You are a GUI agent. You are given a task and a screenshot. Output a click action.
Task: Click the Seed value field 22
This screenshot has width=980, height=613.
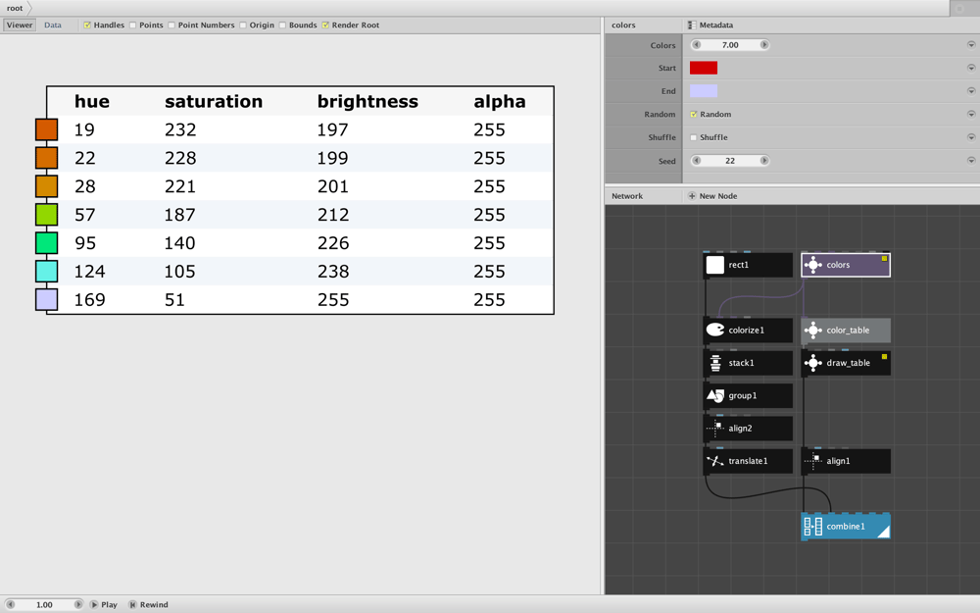730,161
